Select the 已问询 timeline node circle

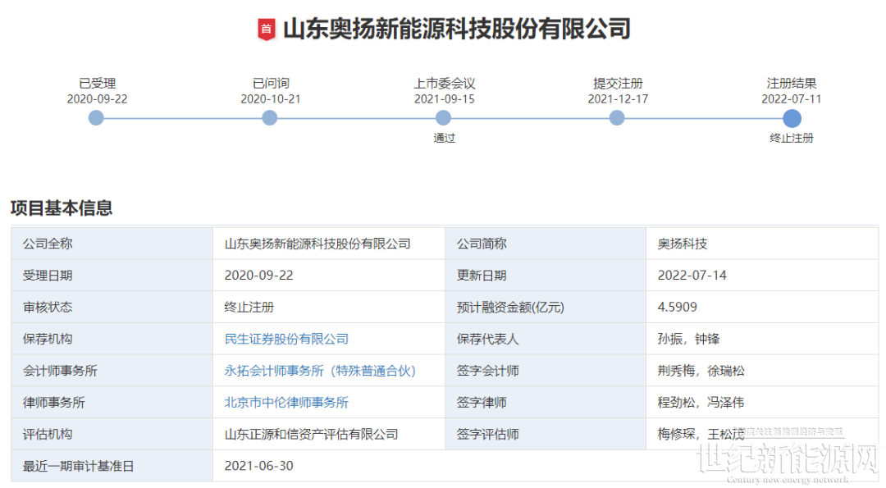click(x=270, y=118)
